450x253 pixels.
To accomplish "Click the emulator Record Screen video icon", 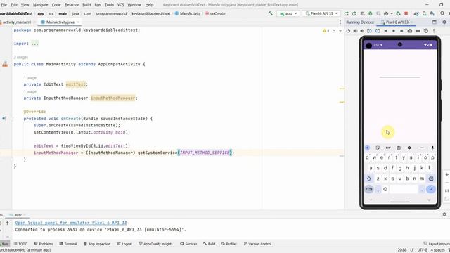I will point(418,31).
